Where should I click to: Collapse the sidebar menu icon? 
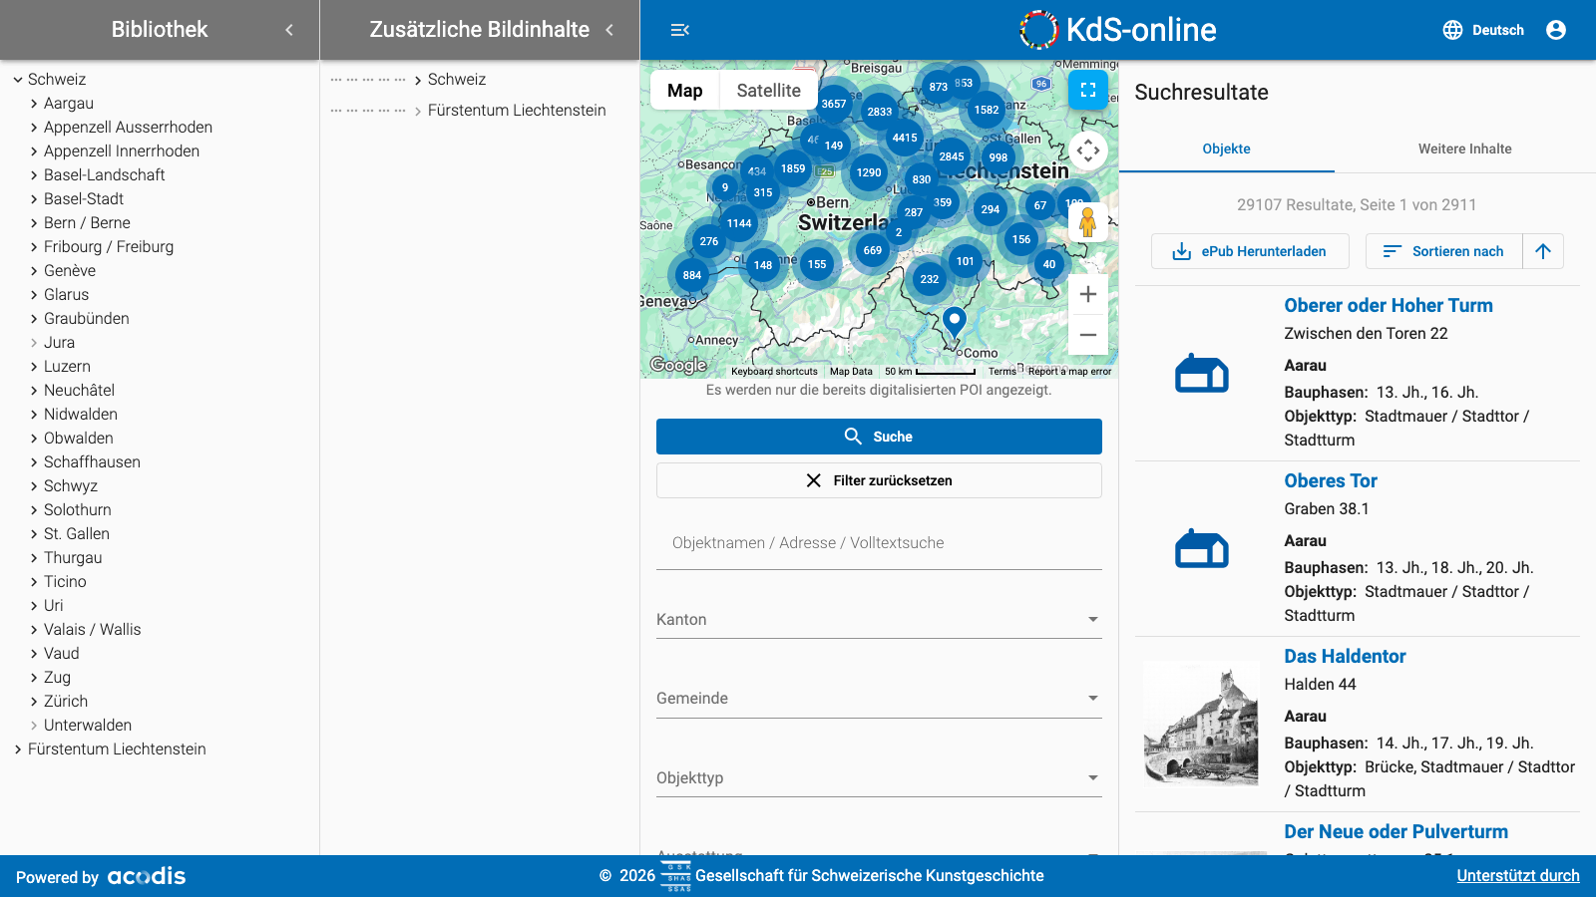[680, 30]
